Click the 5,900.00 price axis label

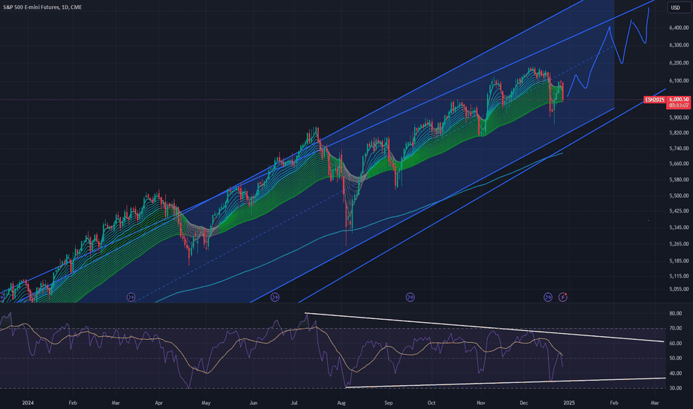coord(679,117)
